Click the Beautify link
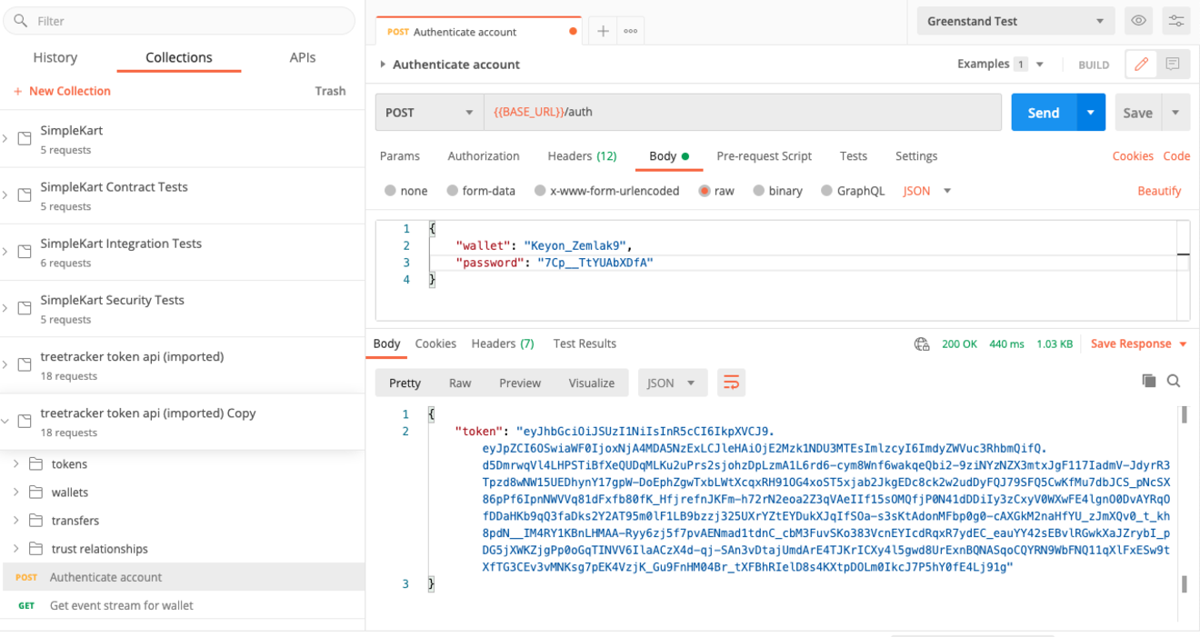This screenshot has width=1200, height=637. click(1159, 191)
